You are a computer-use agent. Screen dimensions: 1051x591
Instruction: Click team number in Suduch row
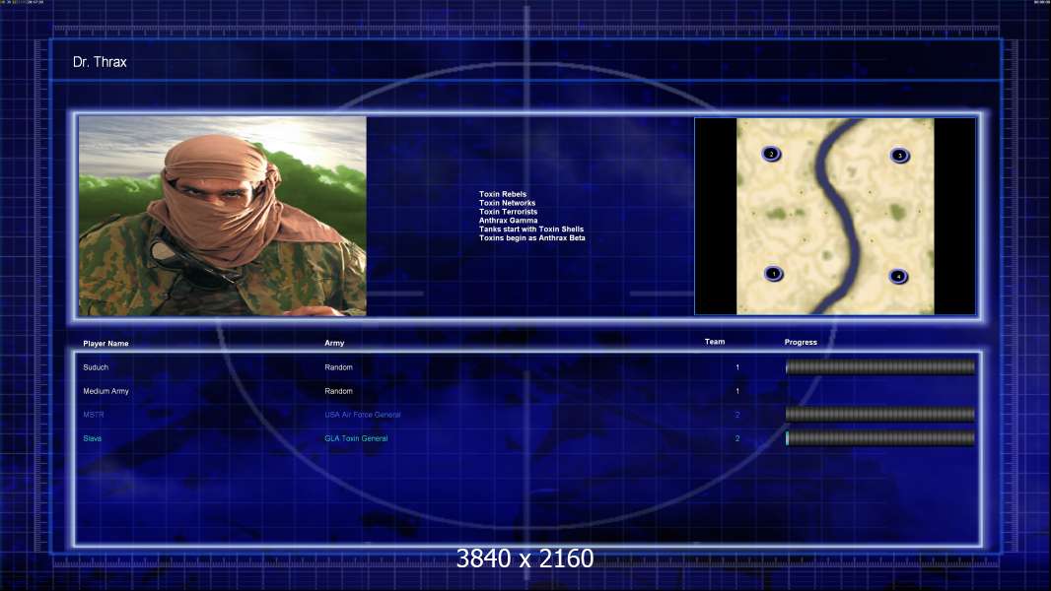(x=737, y=367)
